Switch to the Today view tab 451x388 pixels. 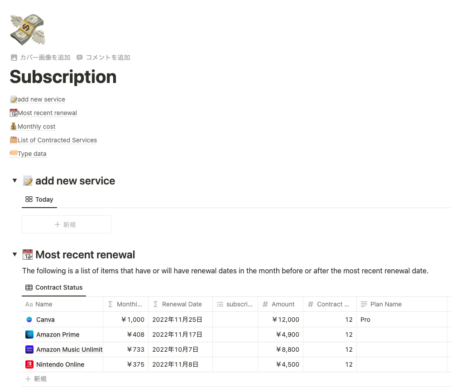[39, 199]
